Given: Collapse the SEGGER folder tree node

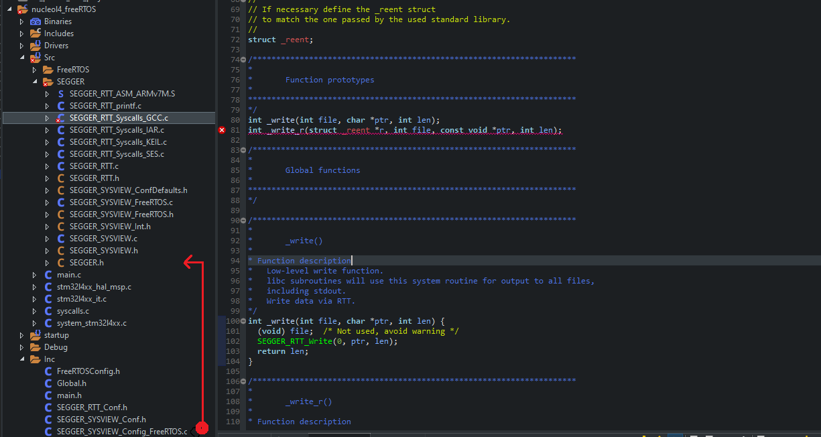Looking at the screenshot, I should (34, 82).
